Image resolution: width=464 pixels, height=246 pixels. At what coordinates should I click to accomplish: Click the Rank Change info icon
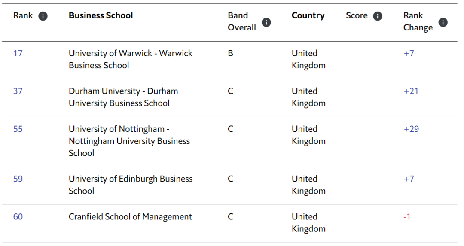(x=443, y=22)
